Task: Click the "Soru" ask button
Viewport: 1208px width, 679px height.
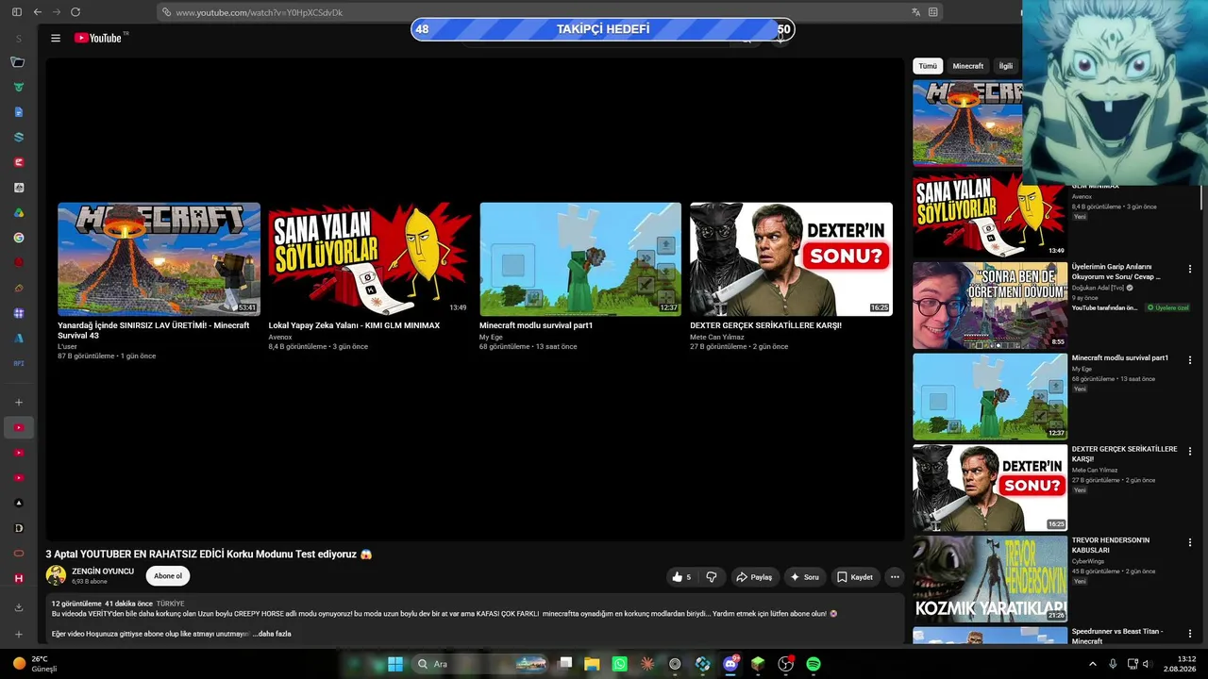Action: point(804,577)
